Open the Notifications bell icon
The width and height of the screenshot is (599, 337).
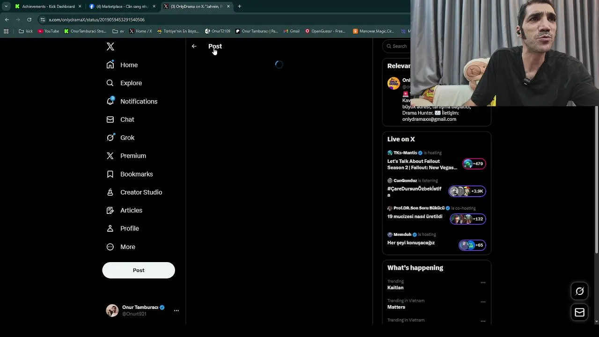pyautogui.click(x=110, y=101)
